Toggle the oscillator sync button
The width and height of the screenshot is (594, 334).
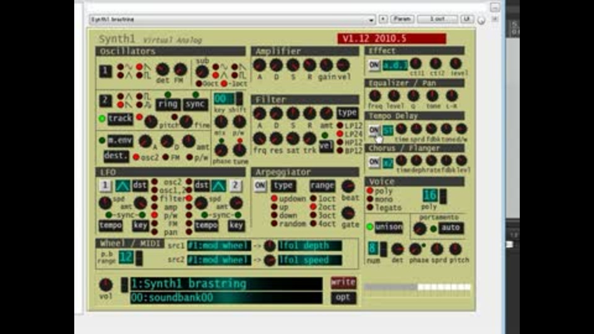point(195,104)
